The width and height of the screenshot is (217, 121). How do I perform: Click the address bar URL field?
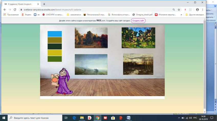95,10
